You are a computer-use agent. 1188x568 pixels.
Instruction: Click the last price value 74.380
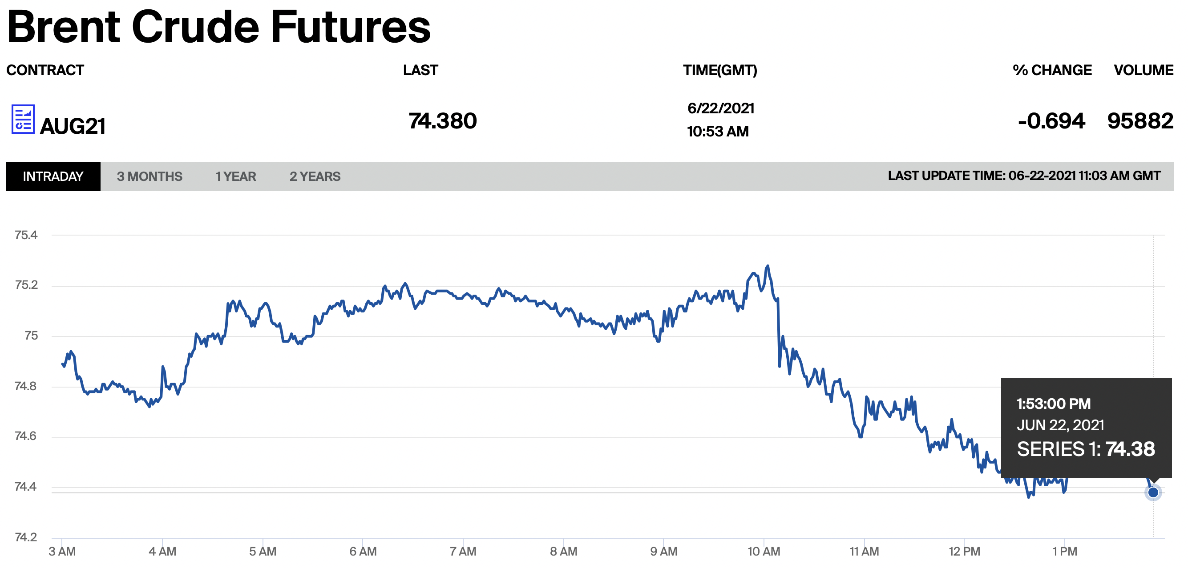(443, 121)
